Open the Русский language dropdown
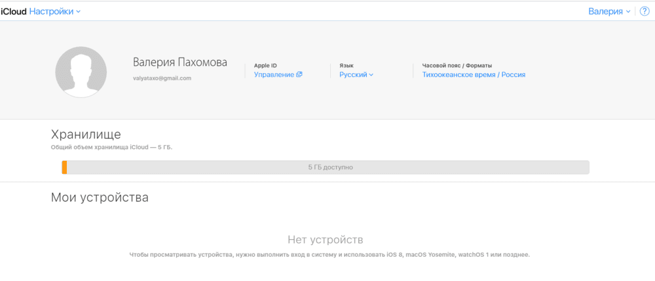Screen dimensions: 655x281 (356, 74)
